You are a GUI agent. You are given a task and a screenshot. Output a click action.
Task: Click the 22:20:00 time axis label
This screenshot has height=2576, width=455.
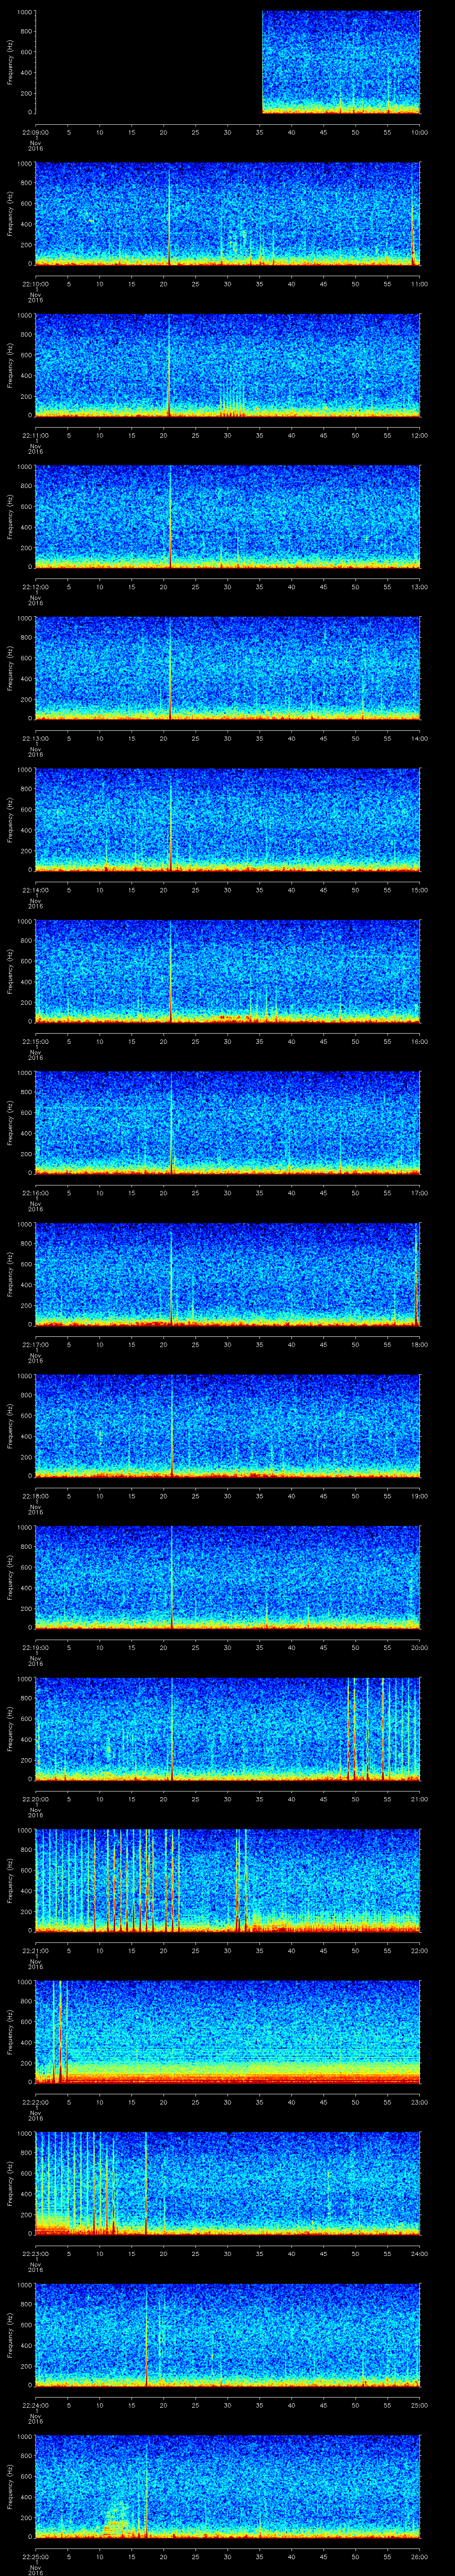36,1799
